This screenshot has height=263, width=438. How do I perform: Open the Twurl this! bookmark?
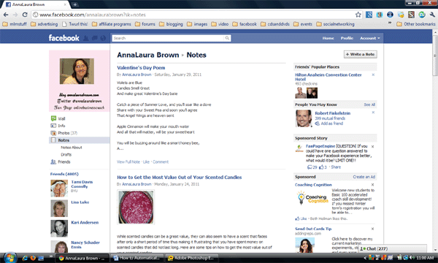(x=75, y=24)
